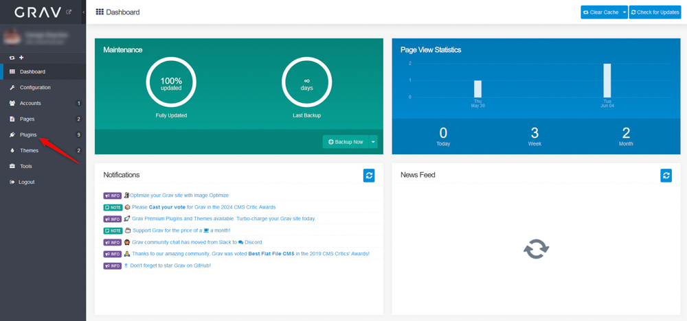
Task: Log out via the sidebar Logout item
Action: coord(43,182)
